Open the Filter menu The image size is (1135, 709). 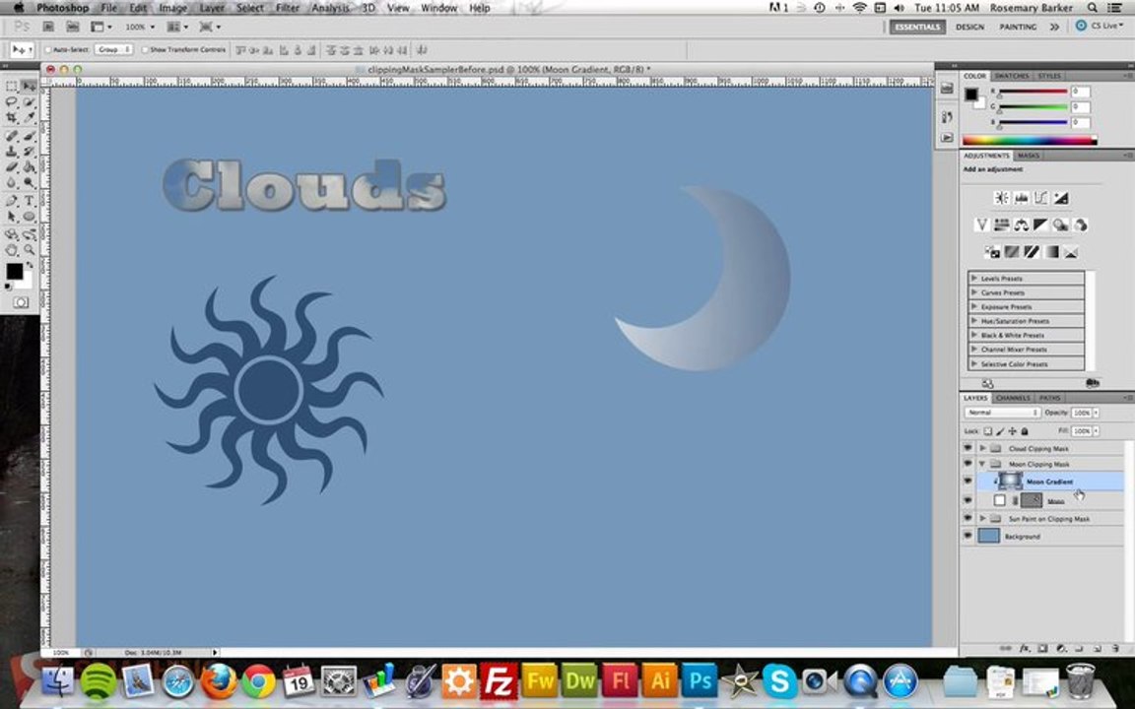pyautogui.click(x=288, y=8)
